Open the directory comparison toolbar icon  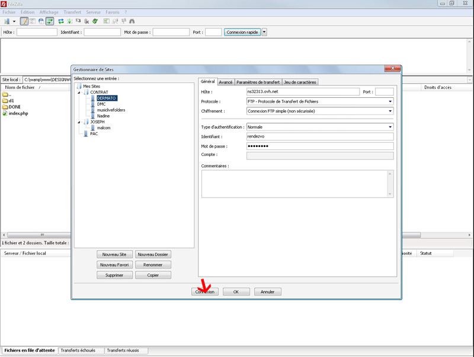point(107,21)
